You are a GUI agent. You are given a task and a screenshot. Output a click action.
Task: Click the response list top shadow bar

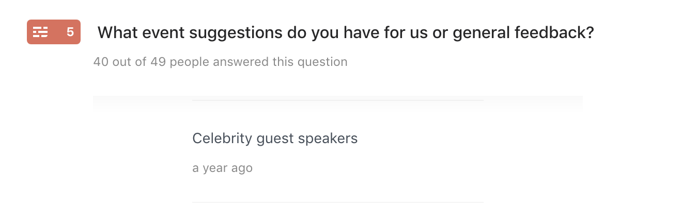point(338,101)
